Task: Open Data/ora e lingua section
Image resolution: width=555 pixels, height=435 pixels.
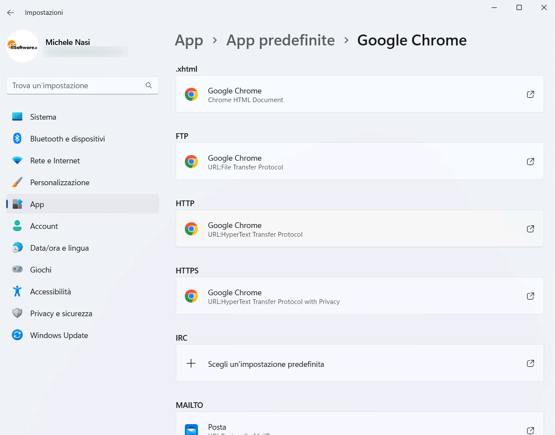Action: pos(83,248)
